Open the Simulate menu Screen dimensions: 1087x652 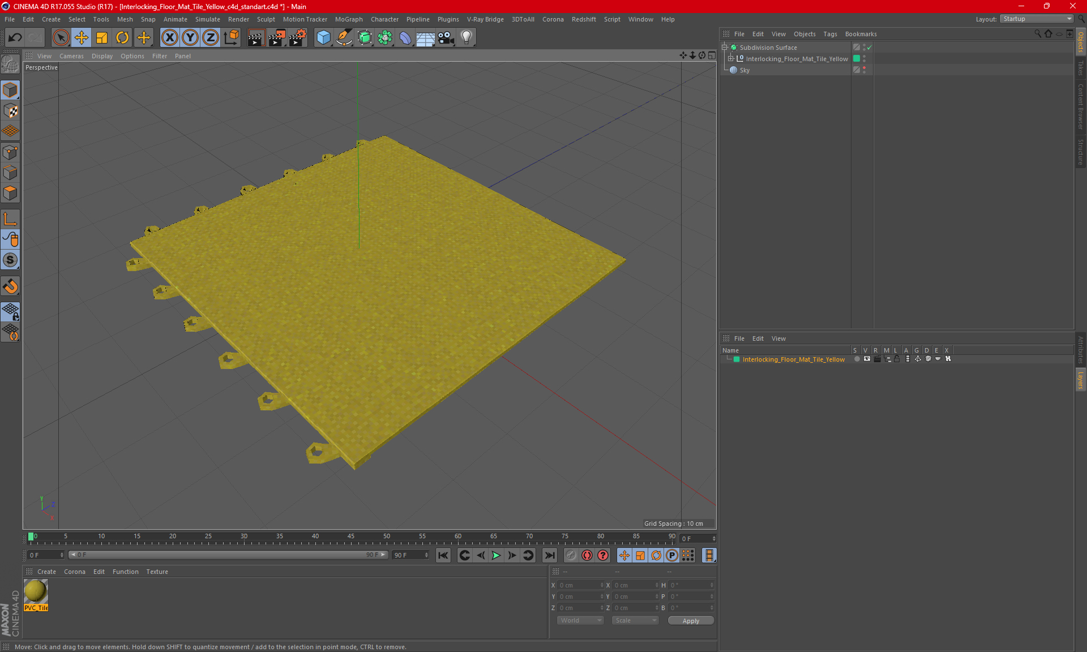pyautogui.click(x=207, y=19)
